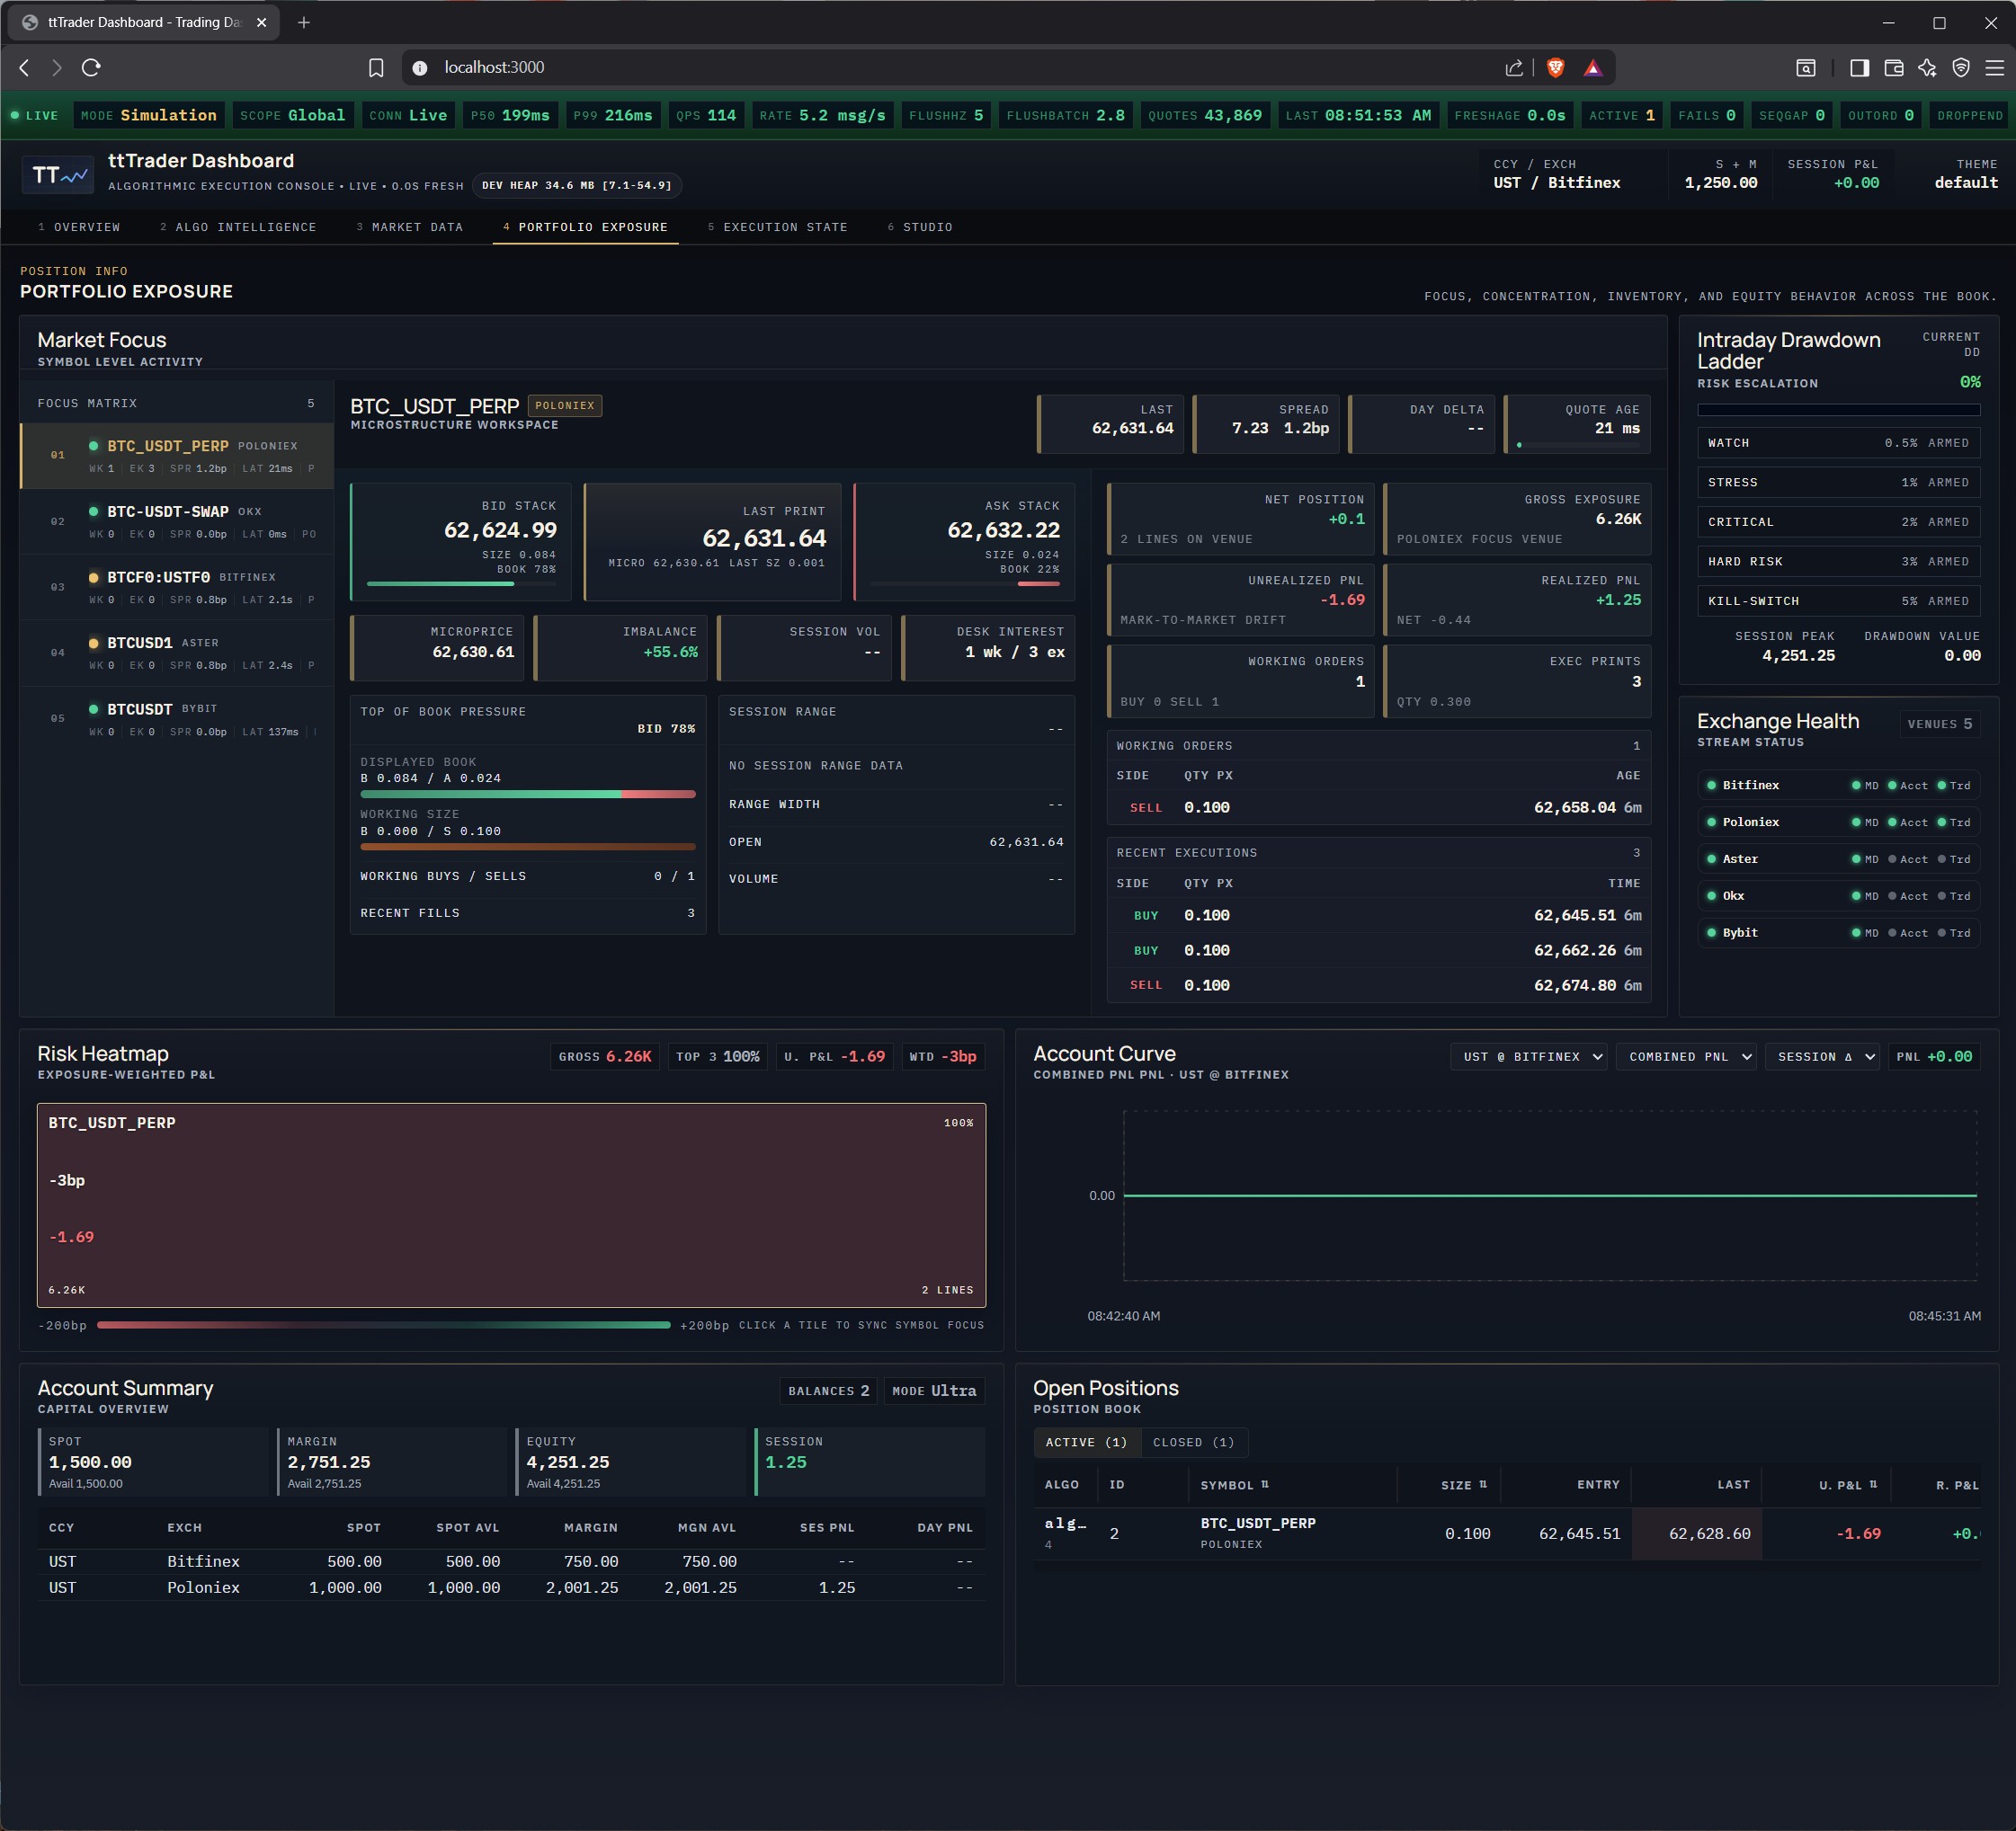Screen dimensions: 2016x1831
Task: Click the heatmap -200bp to +200bp gradient bar
Action: [384, 1325]
